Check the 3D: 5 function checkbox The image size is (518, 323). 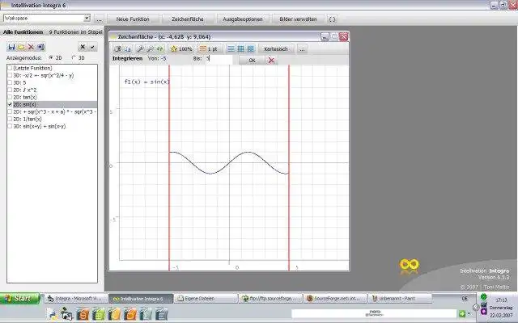coord(10,82)
